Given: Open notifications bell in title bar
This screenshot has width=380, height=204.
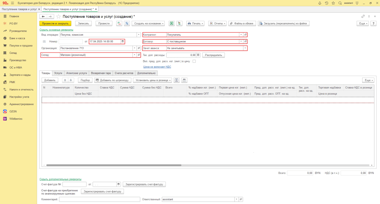Looking at the screenshot, I should tap(320, 3).
